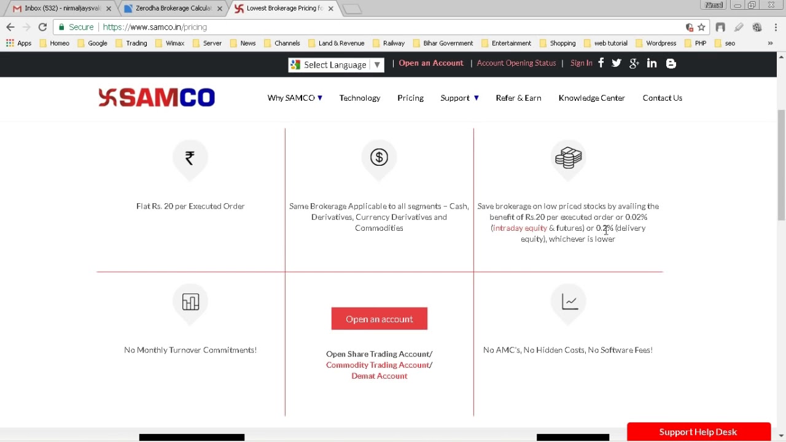The height and width of the screenshot is (442, 786).
Task: Click the line graph icon
Action: pos(570,302)
